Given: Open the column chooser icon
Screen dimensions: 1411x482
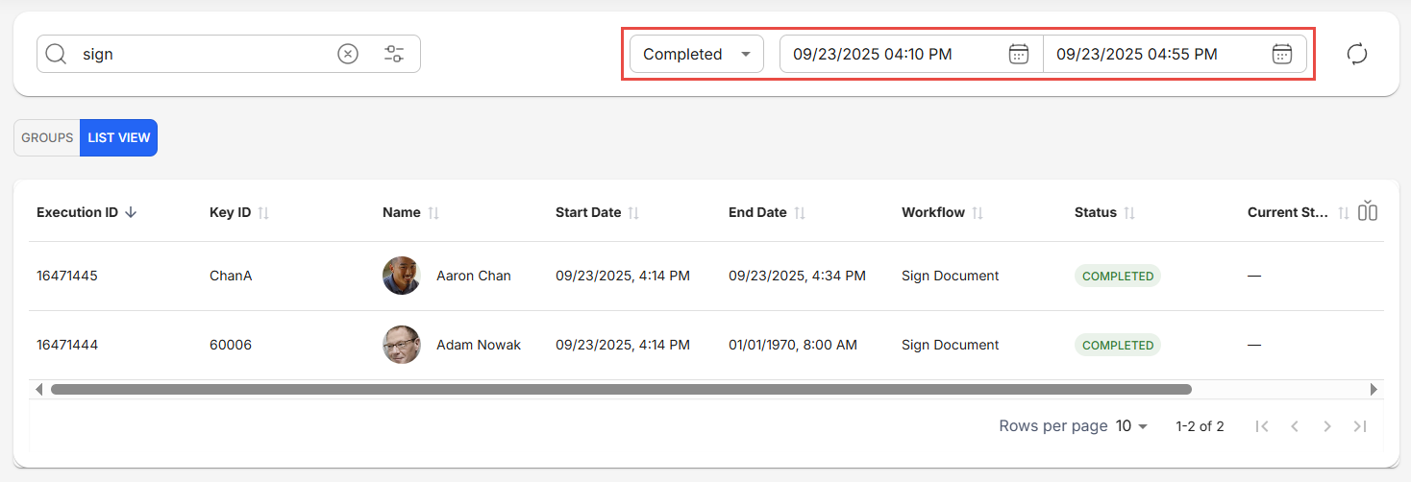Looking at the screenshot, I should pos(1368,211).
